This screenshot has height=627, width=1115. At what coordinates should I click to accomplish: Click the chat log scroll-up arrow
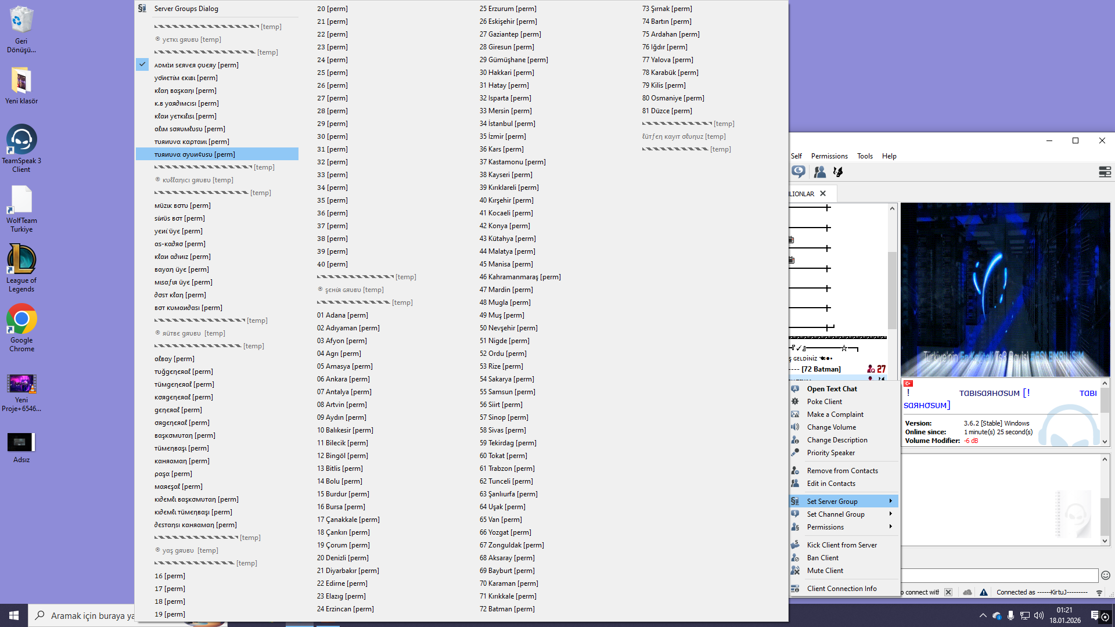coord(1105,459)
